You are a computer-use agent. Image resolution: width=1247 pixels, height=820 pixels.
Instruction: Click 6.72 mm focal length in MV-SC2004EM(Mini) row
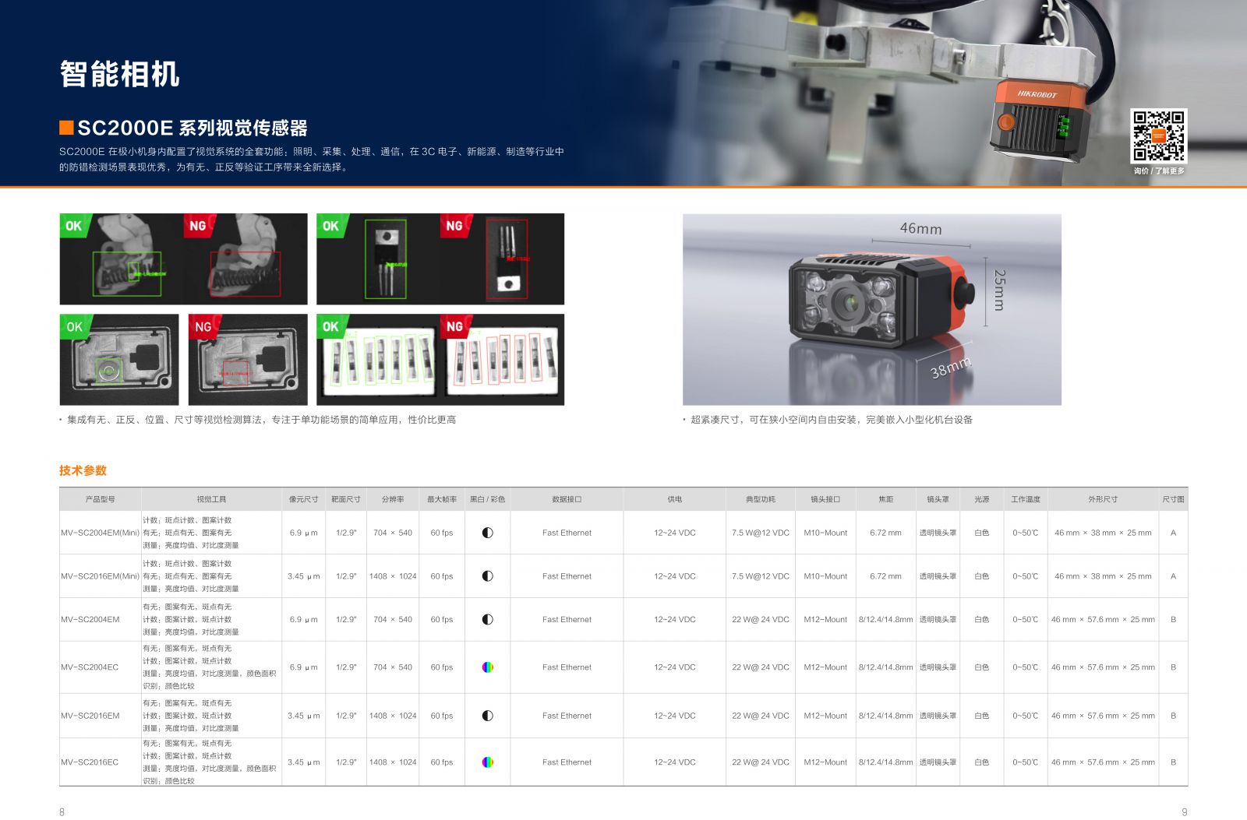[x=885, y=533]
